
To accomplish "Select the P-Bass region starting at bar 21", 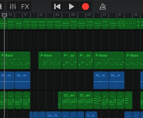I will pyautogui.click(x=50, y=60).
